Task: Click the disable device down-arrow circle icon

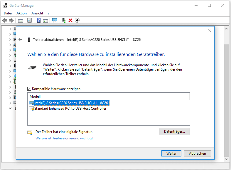Action: pos(77,20)
